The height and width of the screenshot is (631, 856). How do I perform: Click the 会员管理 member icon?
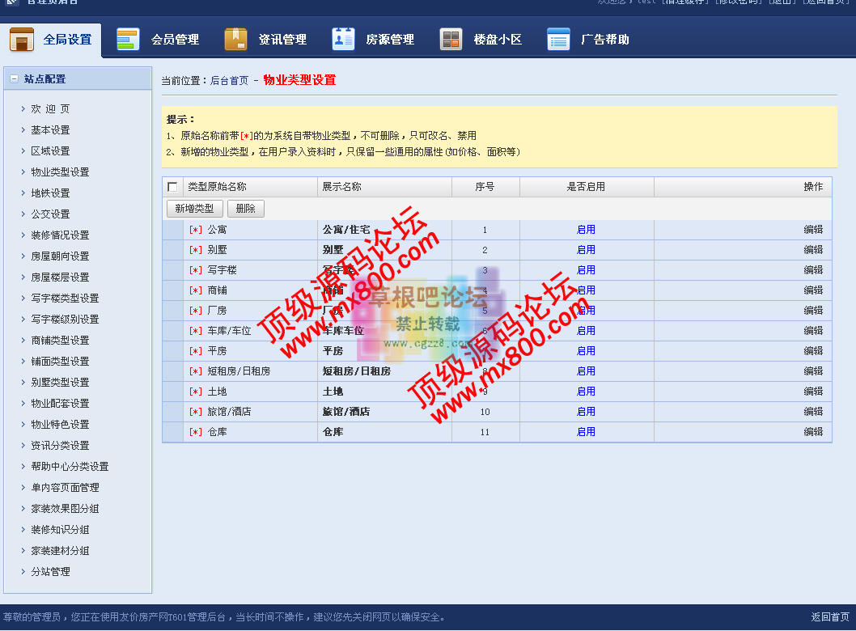127,38
